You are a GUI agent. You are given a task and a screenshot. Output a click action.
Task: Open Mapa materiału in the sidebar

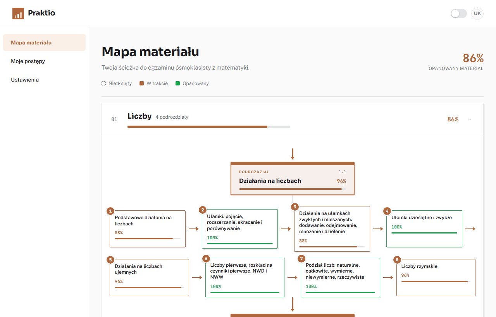pyautogui.click(x=44, y=43)
